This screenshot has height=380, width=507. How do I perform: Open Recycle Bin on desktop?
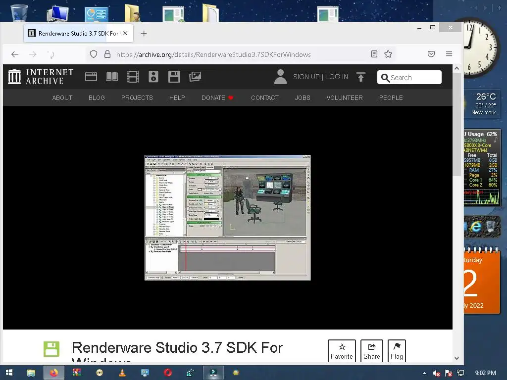19,12
